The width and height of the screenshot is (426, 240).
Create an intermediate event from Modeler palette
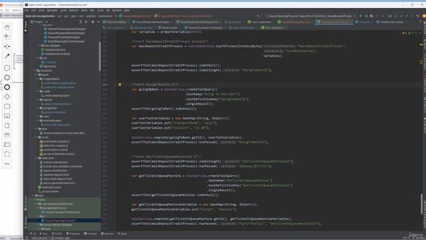coord(7,77)
